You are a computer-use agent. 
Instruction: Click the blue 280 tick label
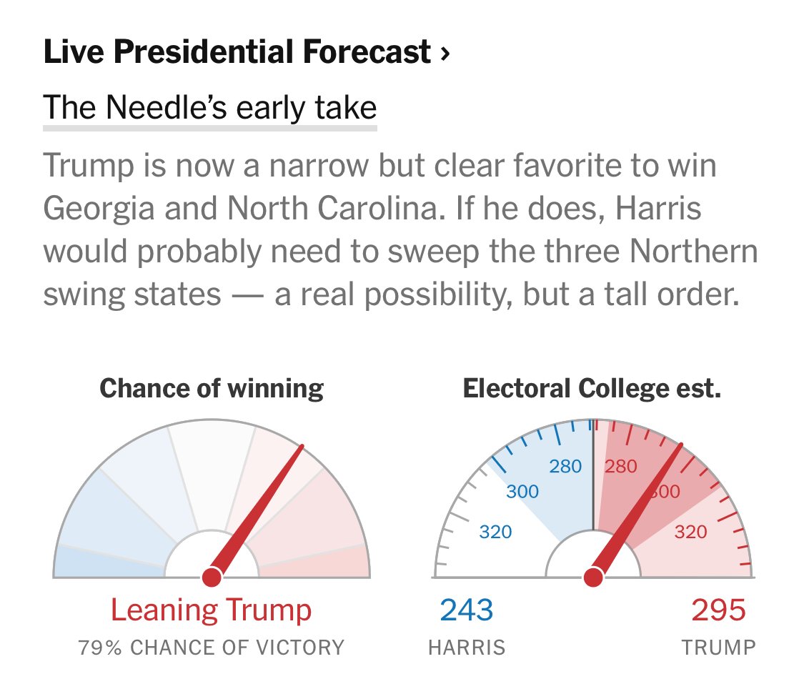pos(565,466)
